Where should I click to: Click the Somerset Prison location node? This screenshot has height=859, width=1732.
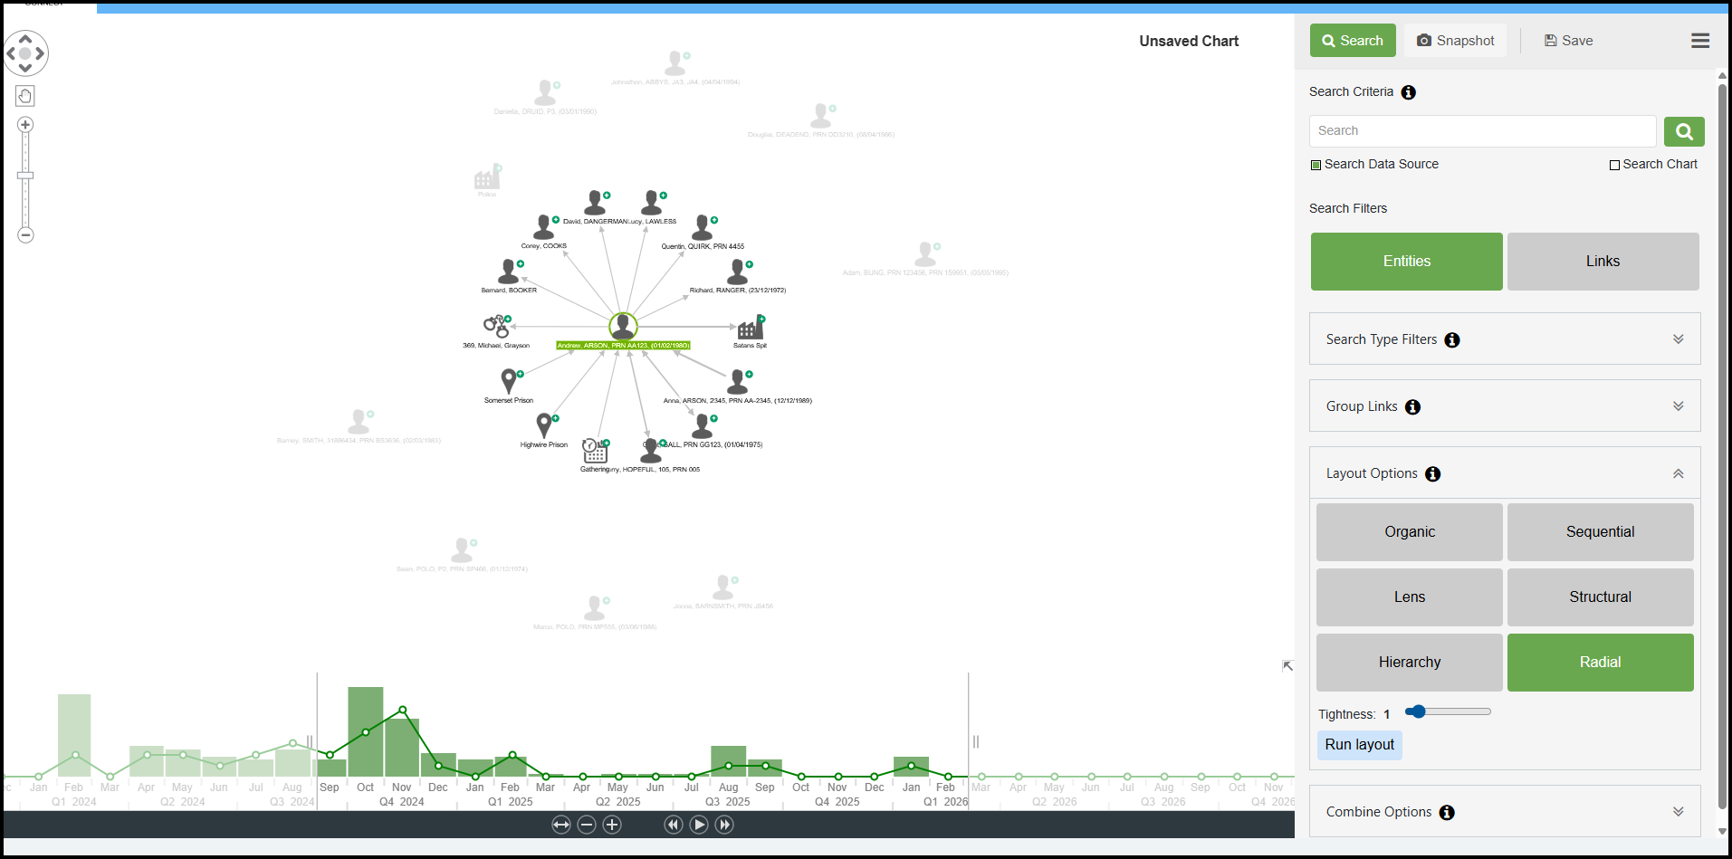tap(509, 381)
